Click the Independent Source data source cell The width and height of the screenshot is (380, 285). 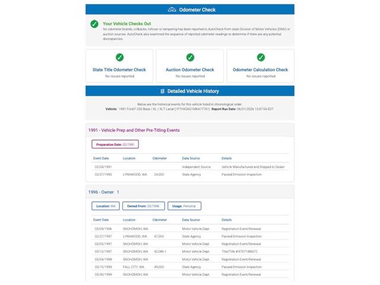(197, 167)
